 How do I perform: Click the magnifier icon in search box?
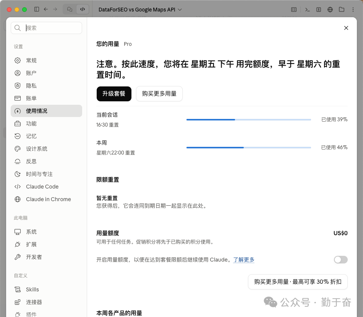(x=18, y=28)
